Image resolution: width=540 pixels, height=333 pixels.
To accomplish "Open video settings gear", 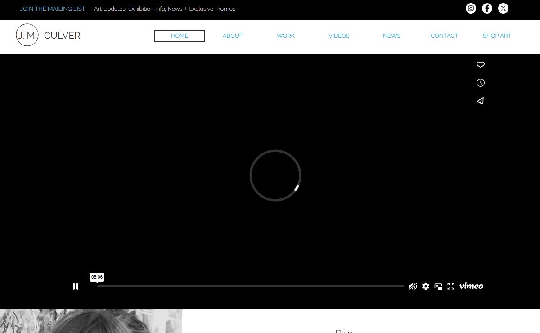I will pyautogui.click(x=426, y=286).
